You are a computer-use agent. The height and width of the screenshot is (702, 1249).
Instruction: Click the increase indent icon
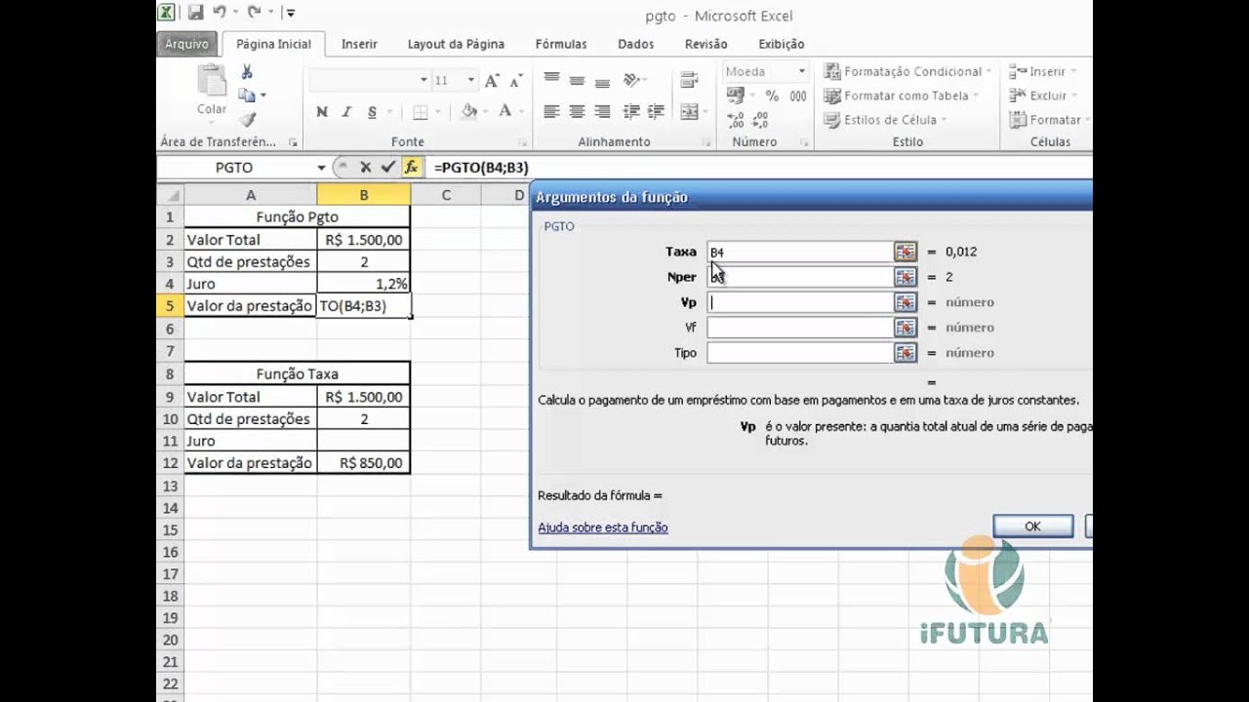[x=657, y=111]
